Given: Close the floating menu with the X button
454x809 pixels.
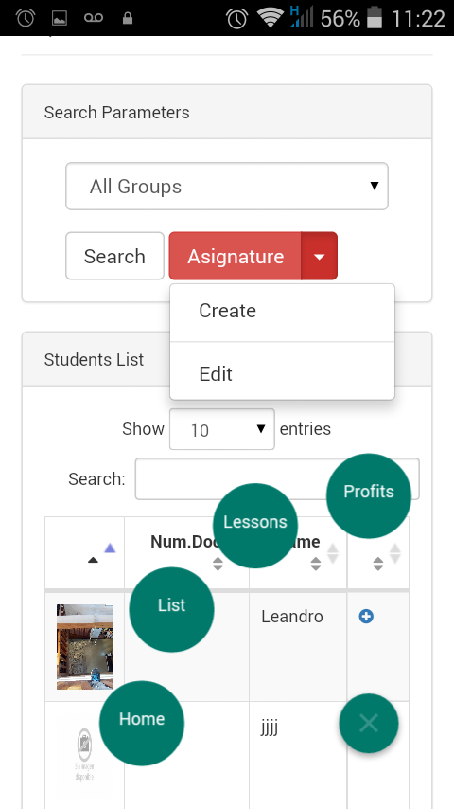Looking at the screenshot, I should coord(369,723).
